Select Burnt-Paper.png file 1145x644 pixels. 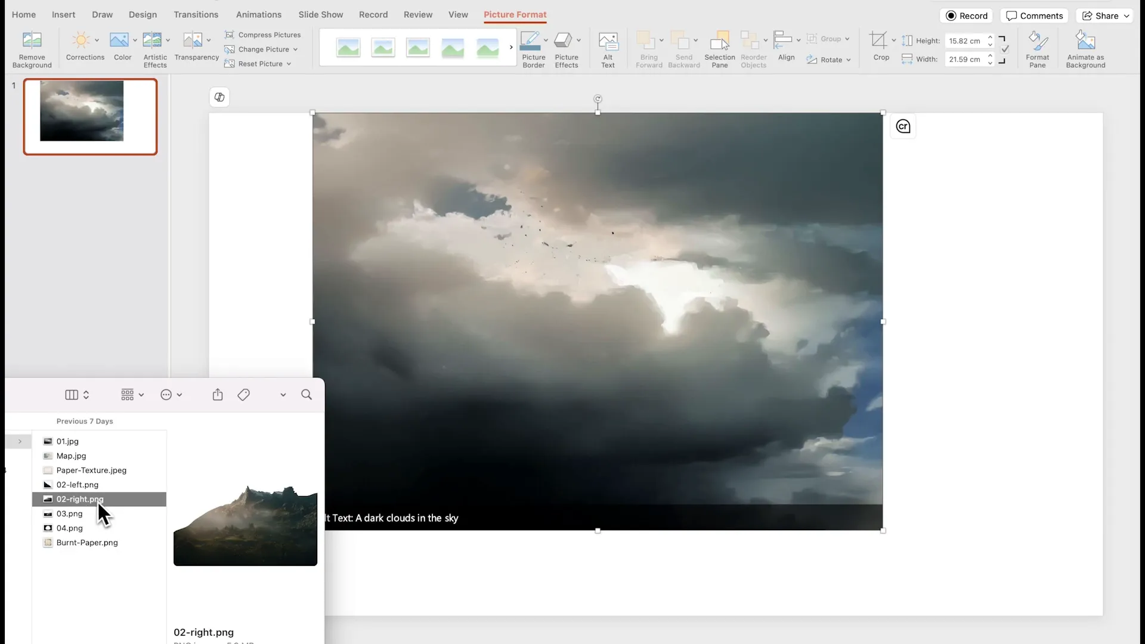99,543
